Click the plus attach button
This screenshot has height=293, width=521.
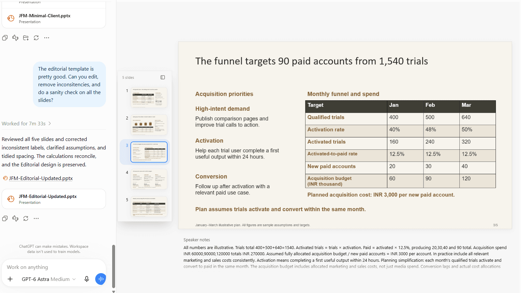point(10,279)
